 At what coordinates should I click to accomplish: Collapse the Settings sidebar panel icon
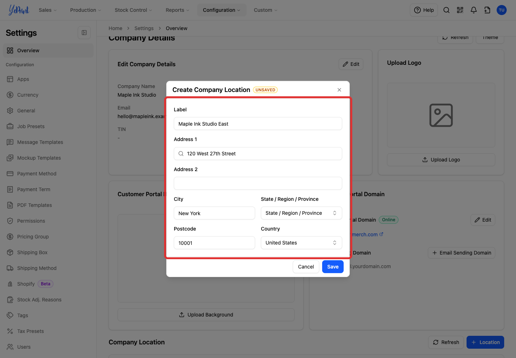click(84, 33)
